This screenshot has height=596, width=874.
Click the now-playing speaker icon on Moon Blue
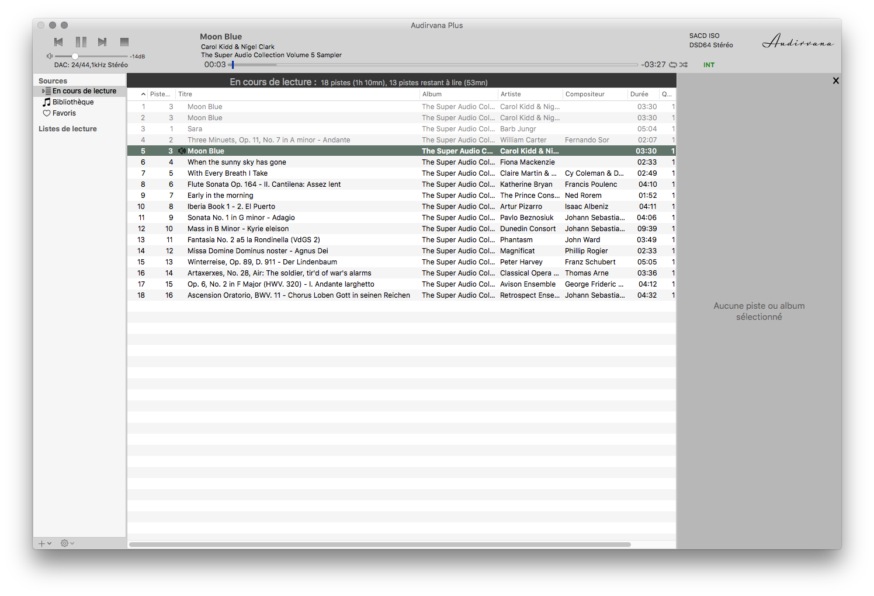182,151
